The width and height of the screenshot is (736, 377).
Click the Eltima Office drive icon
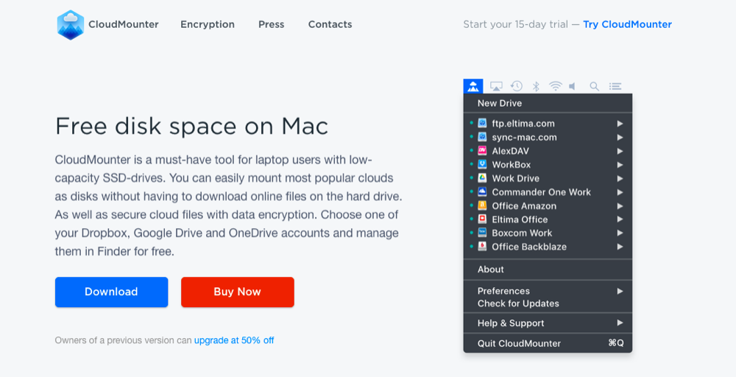tap(482, 219)
